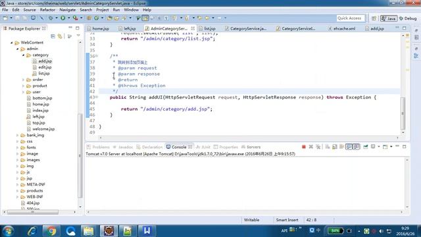The image size is (421, 237).
Task: Click the editor vertical scrollbar thumb
Action: click(x=403, y=113)
